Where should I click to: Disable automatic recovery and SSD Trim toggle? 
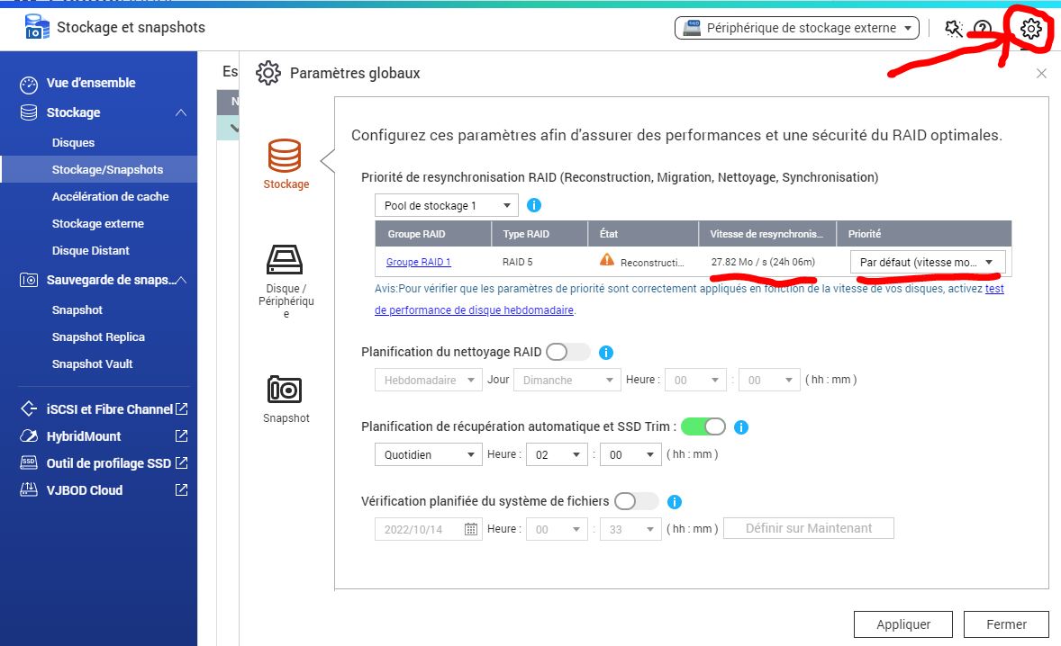(703, 426)
